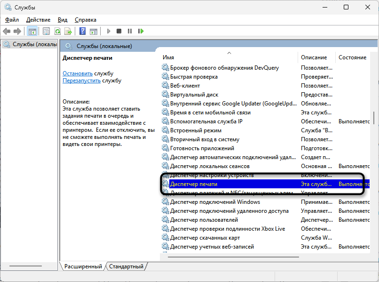Click the green Refresh toolbar icon
379x282 pixels.
point(57,31)
